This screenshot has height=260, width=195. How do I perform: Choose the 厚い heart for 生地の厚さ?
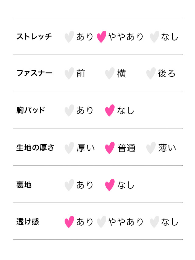(69, 148)
